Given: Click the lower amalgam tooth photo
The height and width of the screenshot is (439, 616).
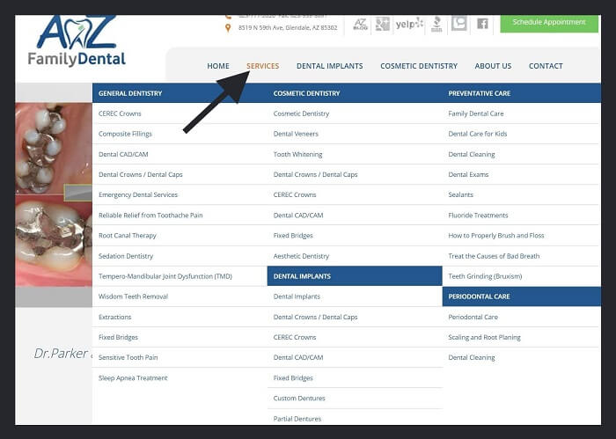Looking at the screenshot, I should tap(54, 241).
